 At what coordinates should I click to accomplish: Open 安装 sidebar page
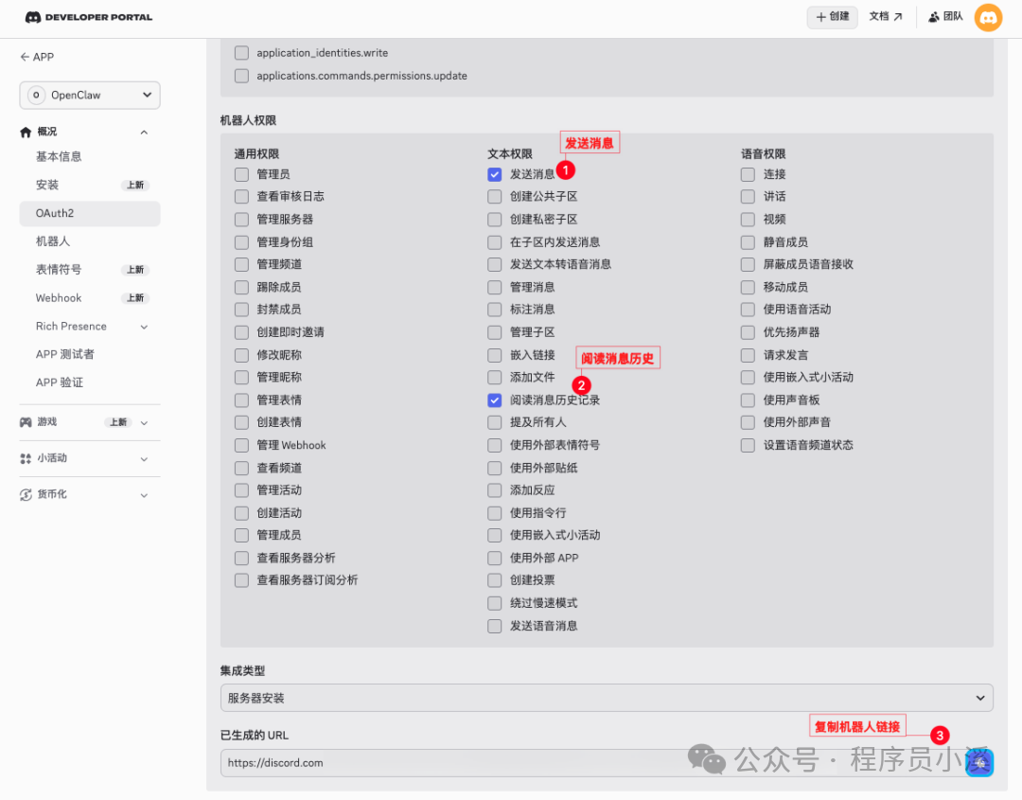pyautogui.click(x=47, y=186)
